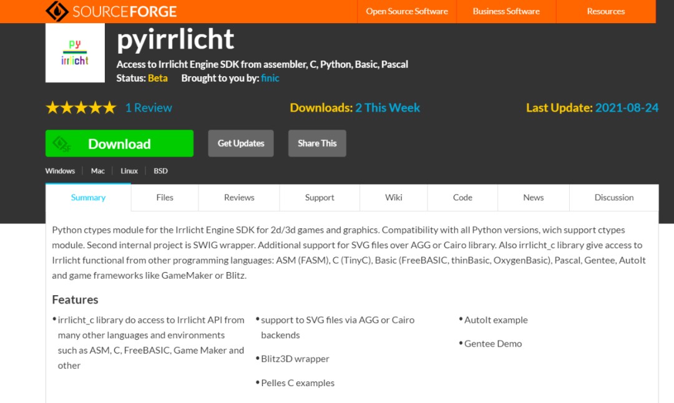The width and height of the screenshot is (674, 403).
Task: Click the 'Gentee Demo' feature item
Action: click(493, 344)
